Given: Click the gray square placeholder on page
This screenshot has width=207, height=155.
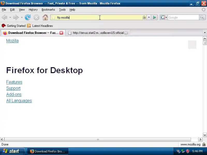Looking at the screenshot, I should point(192,45).
